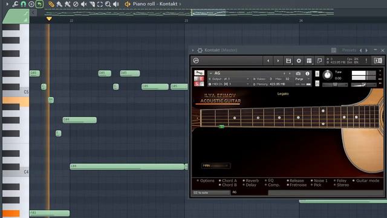This screenshot has width=387, height=218.
Task: Open the Purge dropdown menu
Action: tap(302, 79)
